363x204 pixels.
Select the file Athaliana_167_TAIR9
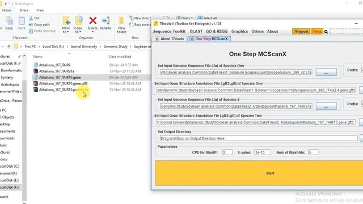pos(54,65)
